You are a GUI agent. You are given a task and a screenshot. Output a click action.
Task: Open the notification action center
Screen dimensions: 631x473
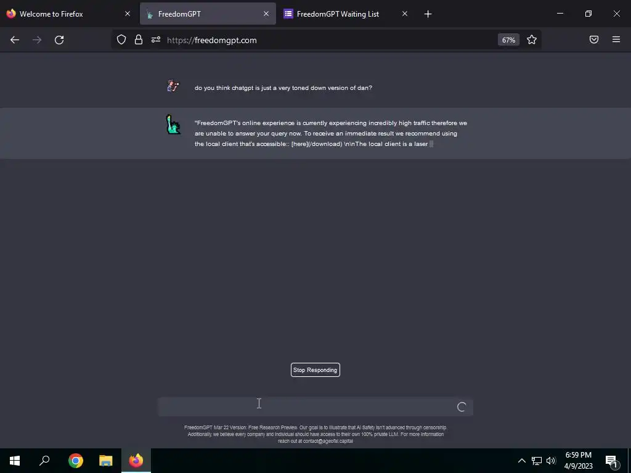pyautogui.click(x=612, y=461)
